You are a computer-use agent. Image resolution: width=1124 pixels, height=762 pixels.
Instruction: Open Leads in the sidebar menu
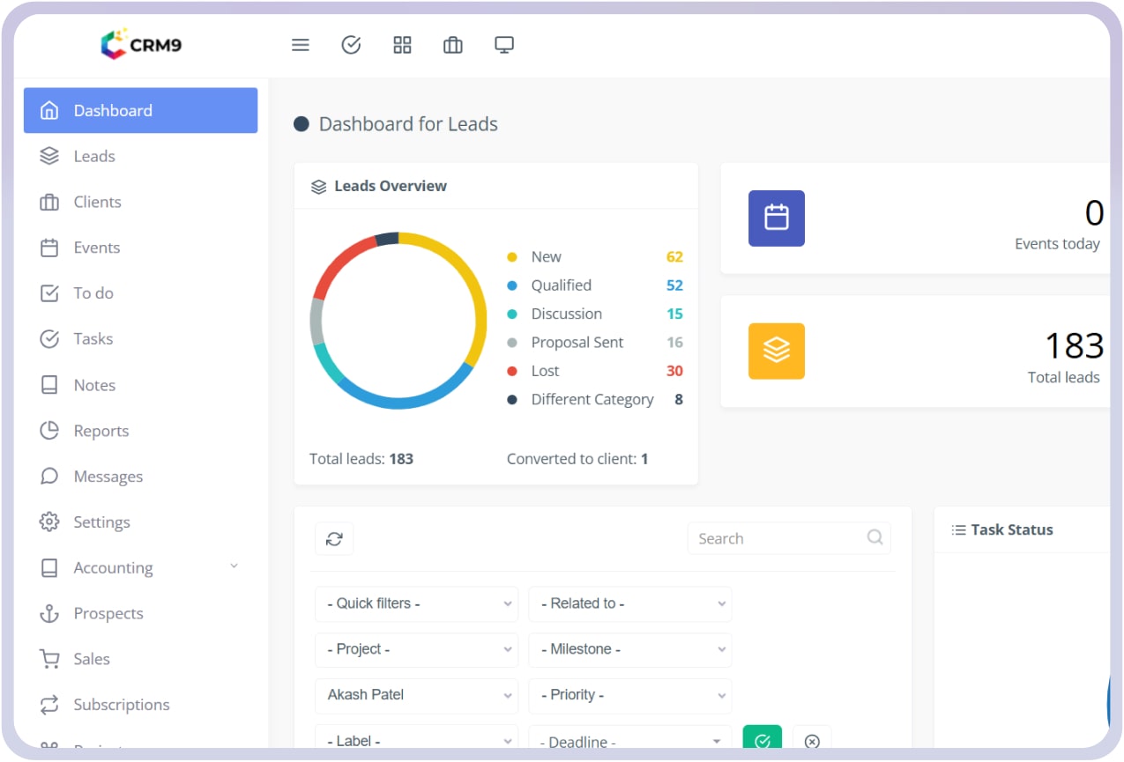coord(94,156)
